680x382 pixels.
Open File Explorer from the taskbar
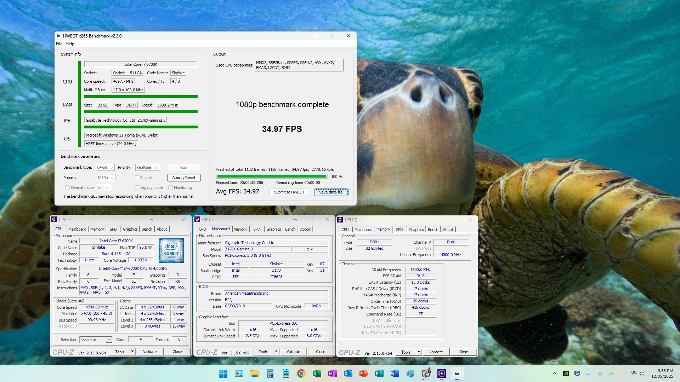click(x=254, y=374)
